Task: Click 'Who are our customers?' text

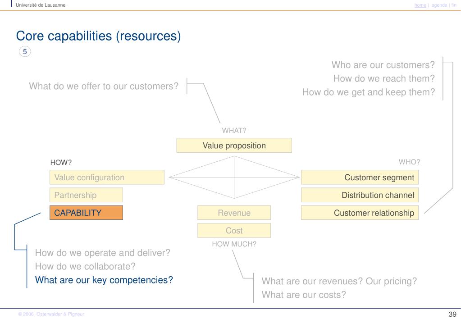Action: [383, 65]
